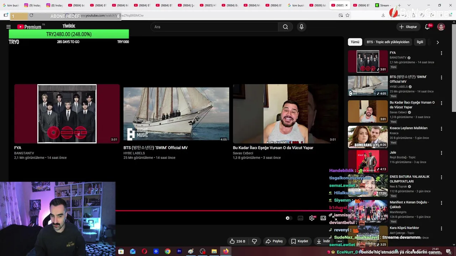Open the YouTube hamburger guide menu
This screenshot has width=456, height=256.
(x=9, y=27)
